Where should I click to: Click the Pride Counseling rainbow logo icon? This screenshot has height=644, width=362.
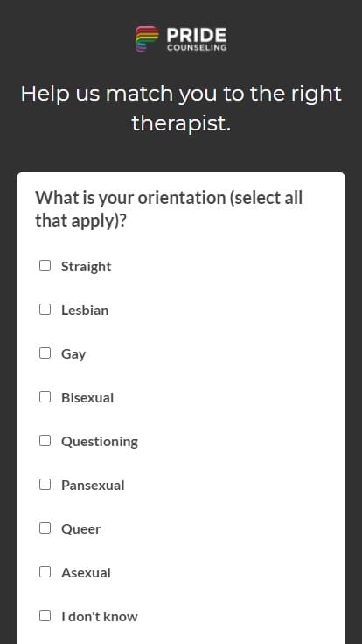point(147,39)
